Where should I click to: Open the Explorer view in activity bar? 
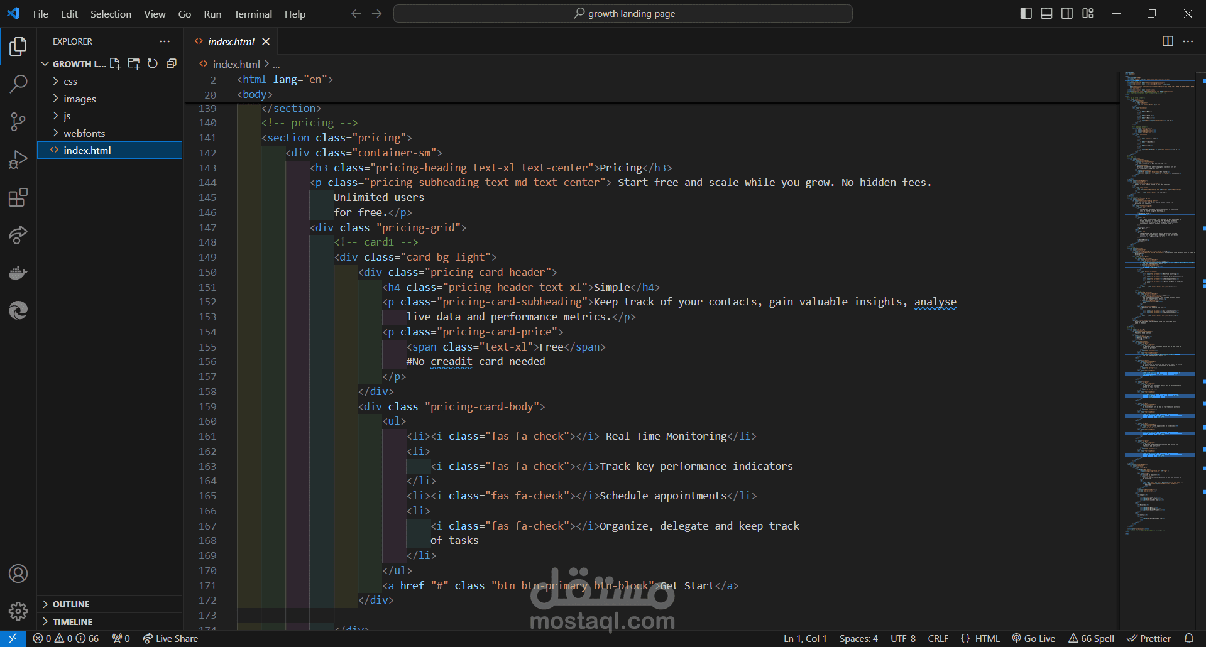point(18,46)
